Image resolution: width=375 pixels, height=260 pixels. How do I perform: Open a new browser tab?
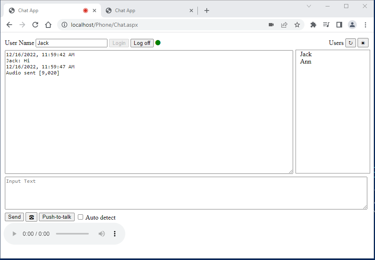tap(207, 11)
